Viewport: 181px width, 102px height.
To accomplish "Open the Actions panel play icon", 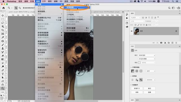I will click(x=127, y=18).
